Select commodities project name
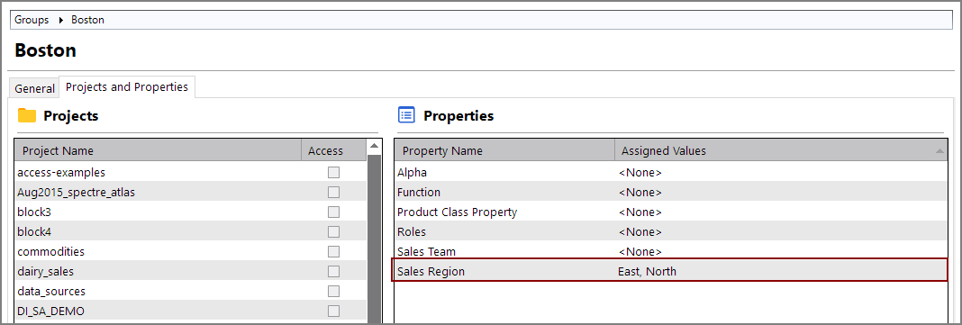 [51, 251]
